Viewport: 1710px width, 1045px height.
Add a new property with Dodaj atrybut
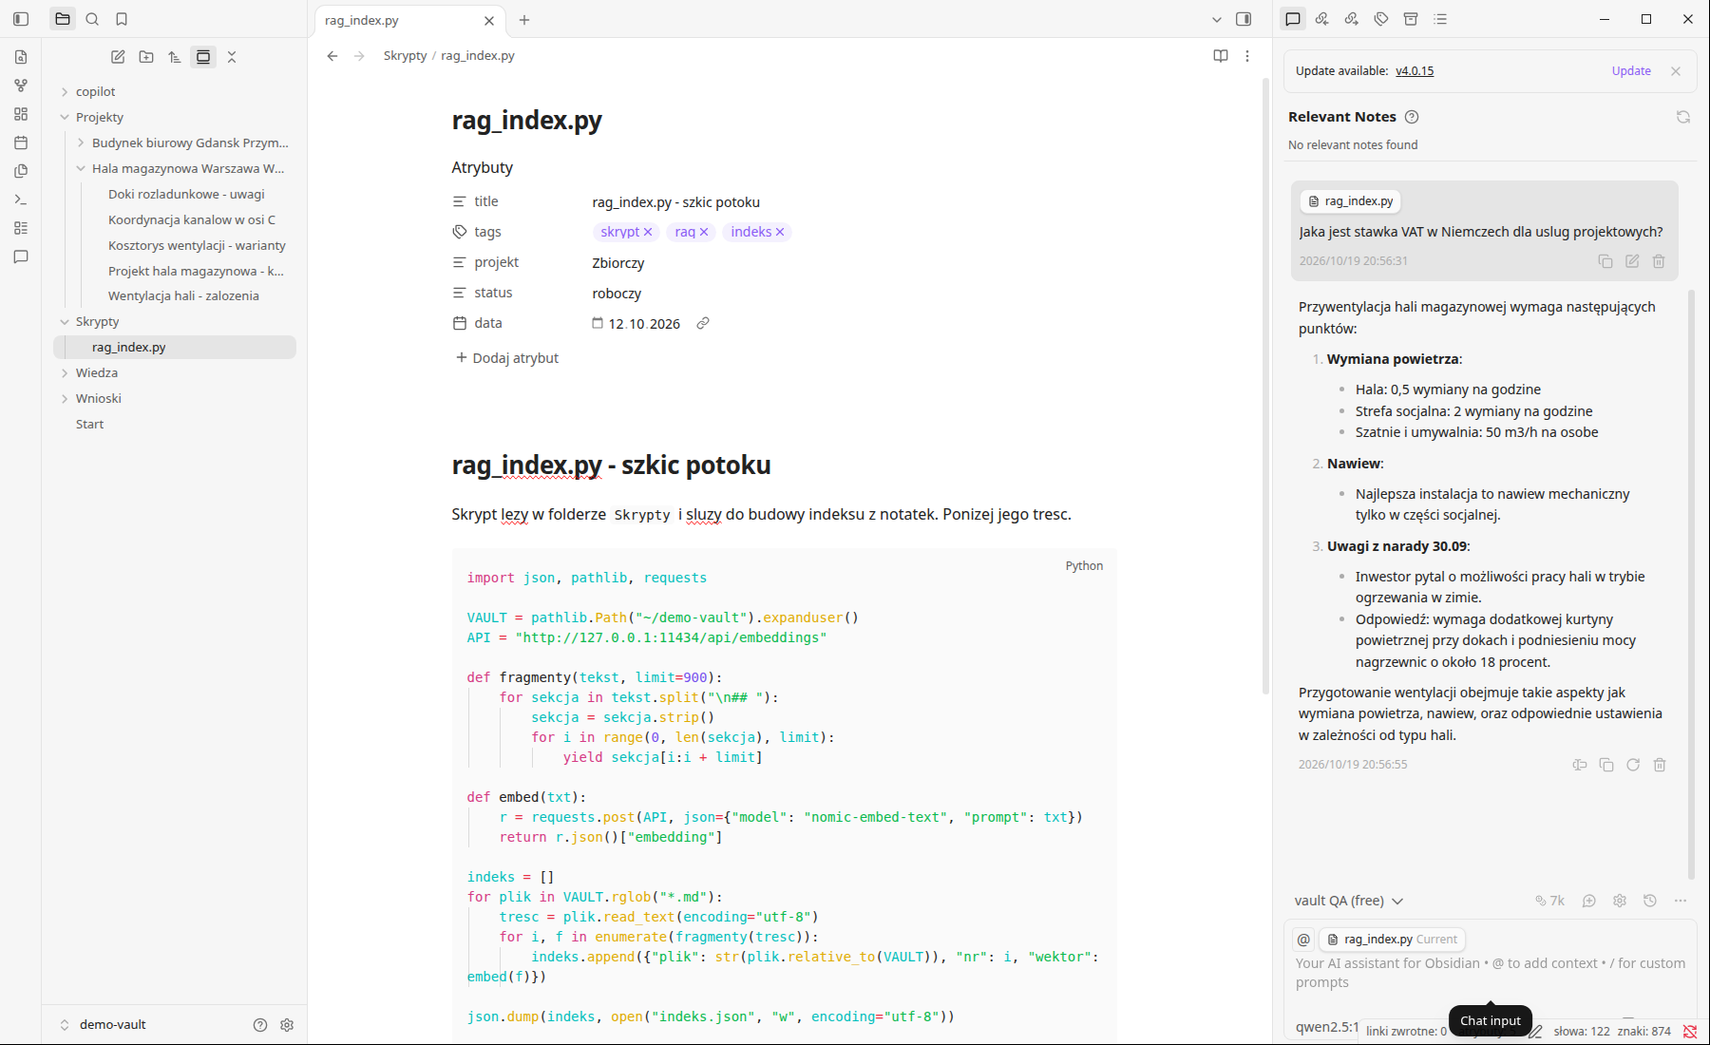click(507, 358)
